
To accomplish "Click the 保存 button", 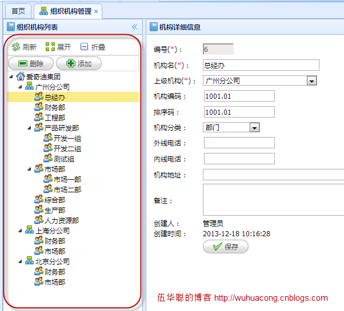I will (x=226, y=247).
